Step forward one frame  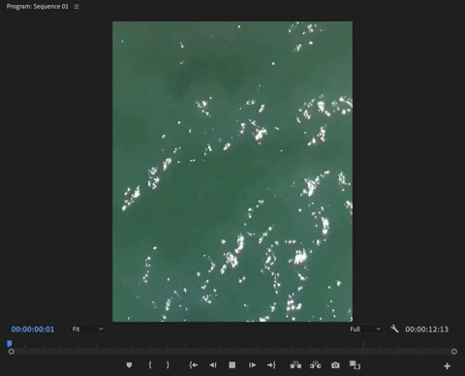coord(252,365)
